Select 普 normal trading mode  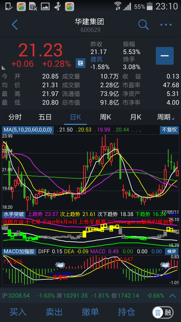158,313
